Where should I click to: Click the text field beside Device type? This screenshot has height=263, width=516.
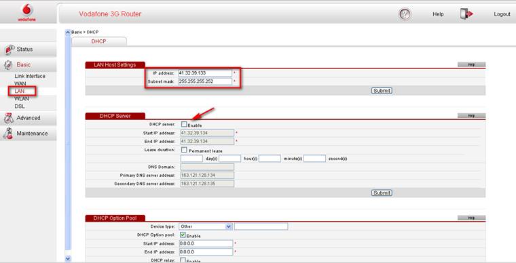261,226
